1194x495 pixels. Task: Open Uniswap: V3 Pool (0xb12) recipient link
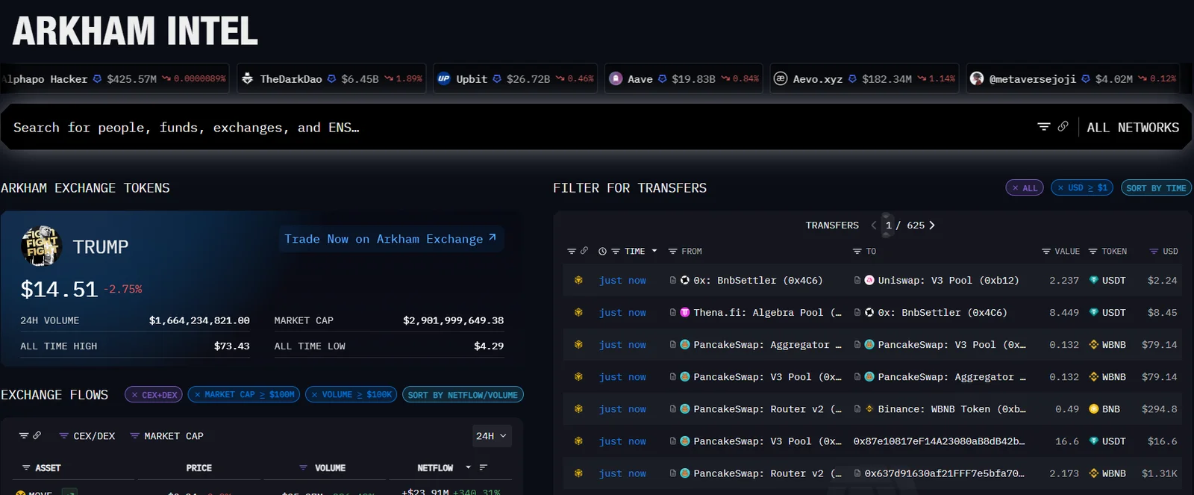948,281
